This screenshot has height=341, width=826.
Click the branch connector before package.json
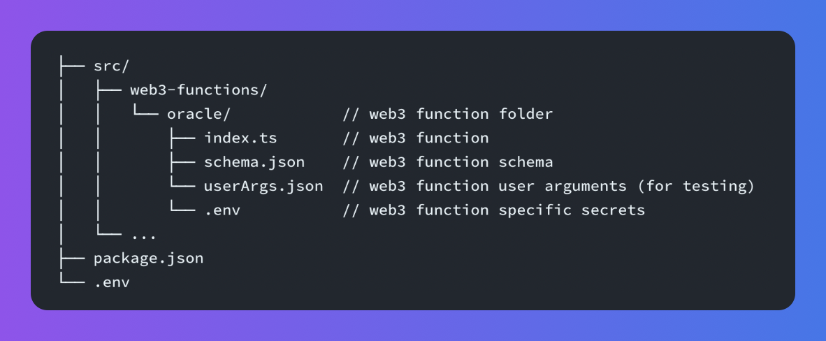point(72,259)
